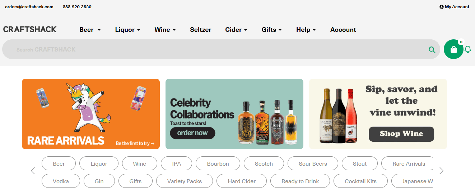Select the Bourbon category chip
This screenshot has width=475, height=190.
click(218, 164)
